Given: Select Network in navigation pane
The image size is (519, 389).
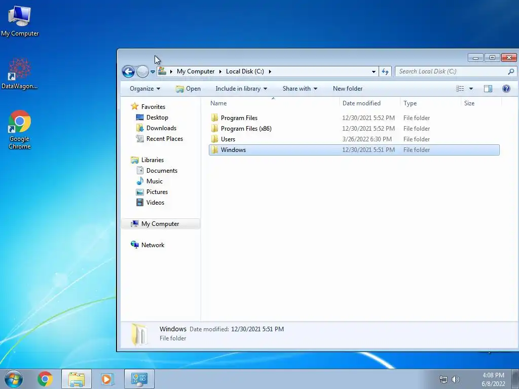Looking at the screenshot, I should coord(153,245).
